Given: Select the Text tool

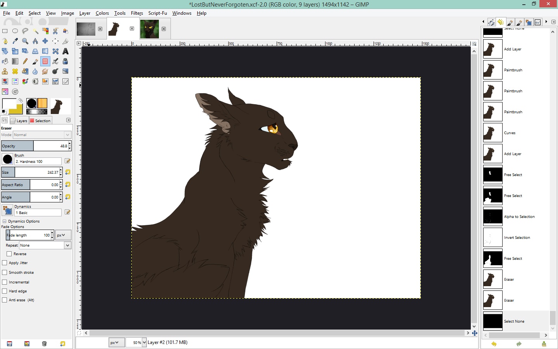Looking at the screenshot, I should click(x=65, y=51).
